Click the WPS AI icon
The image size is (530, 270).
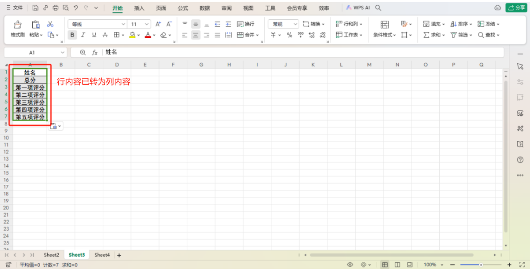pyautogui.click(x=358, y=8)
